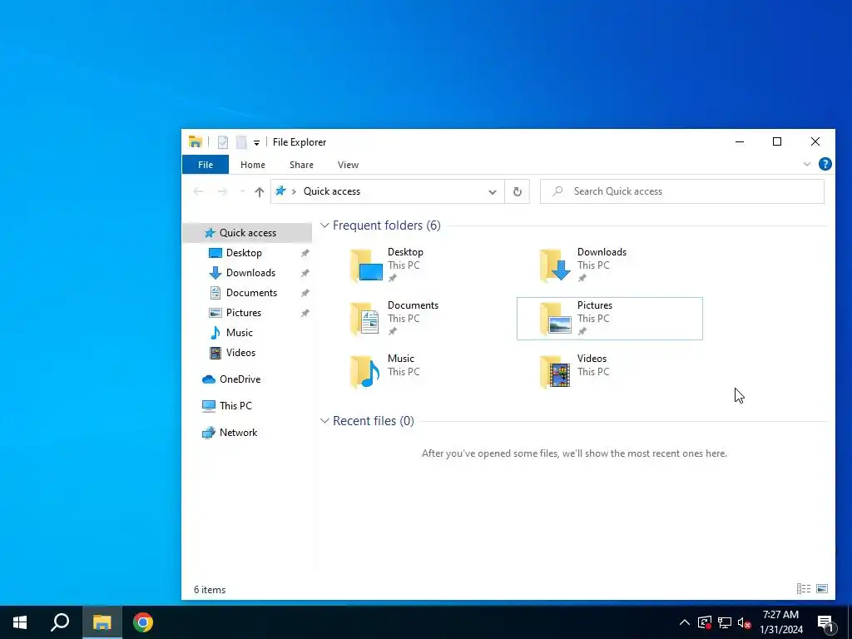
Task: Maximize the File Explorer window
Action: tap(777, 141)
